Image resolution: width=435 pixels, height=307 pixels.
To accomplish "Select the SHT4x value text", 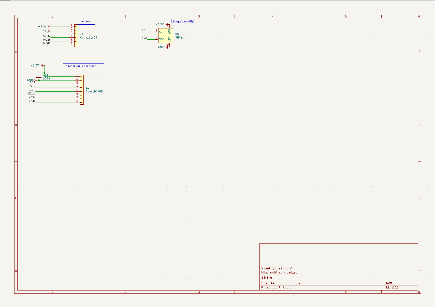I will (179, 38).
